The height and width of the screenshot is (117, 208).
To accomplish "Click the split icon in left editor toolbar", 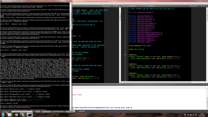I will (x=115, y=6).
